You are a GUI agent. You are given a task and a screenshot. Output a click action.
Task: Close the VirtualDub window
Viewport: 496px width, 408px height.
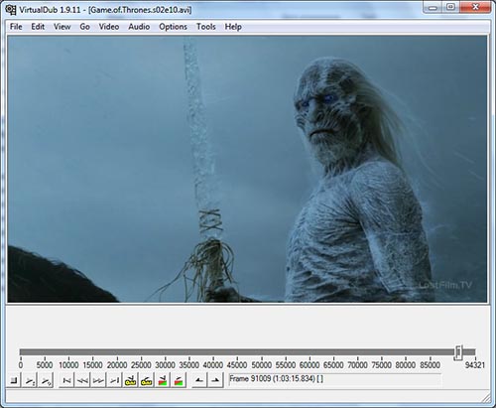tap(475, 7)
